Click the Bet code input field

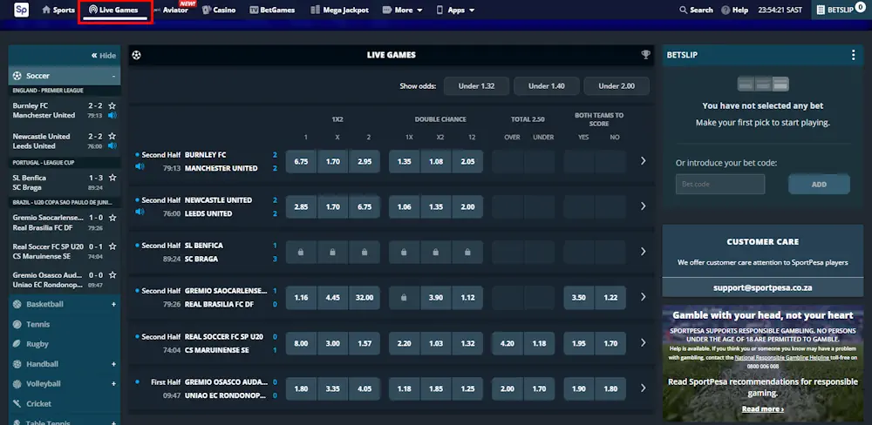tap(720, 184)
